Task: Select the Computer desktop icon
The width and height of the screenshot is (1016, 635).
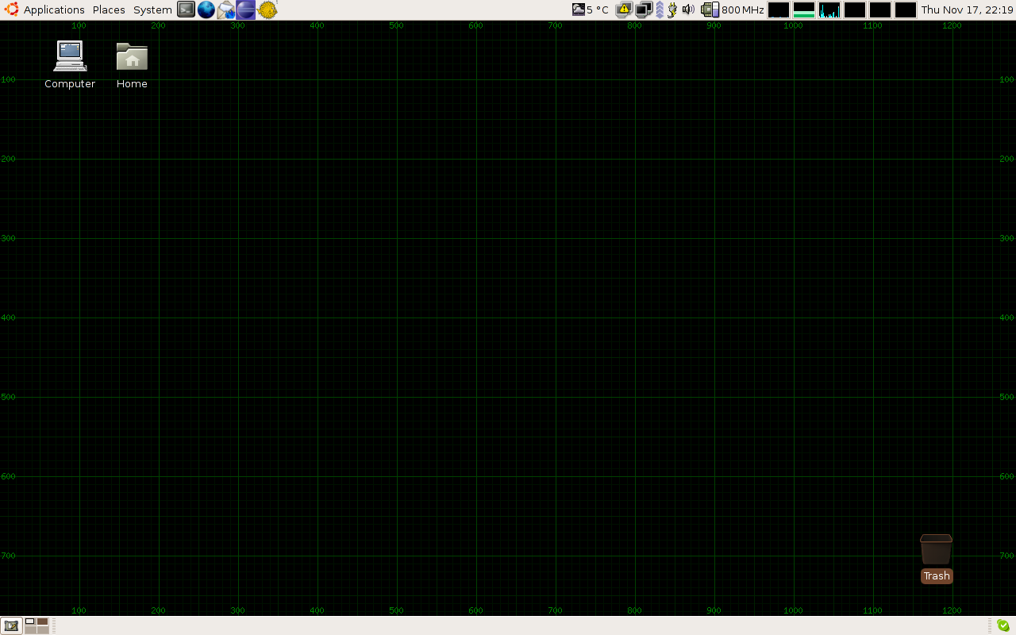Action: [70, 64]
